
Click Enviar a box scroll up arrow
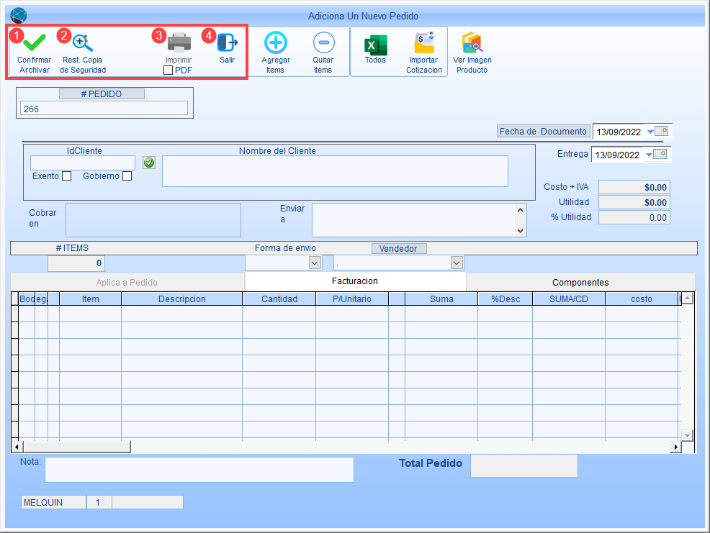521,210
